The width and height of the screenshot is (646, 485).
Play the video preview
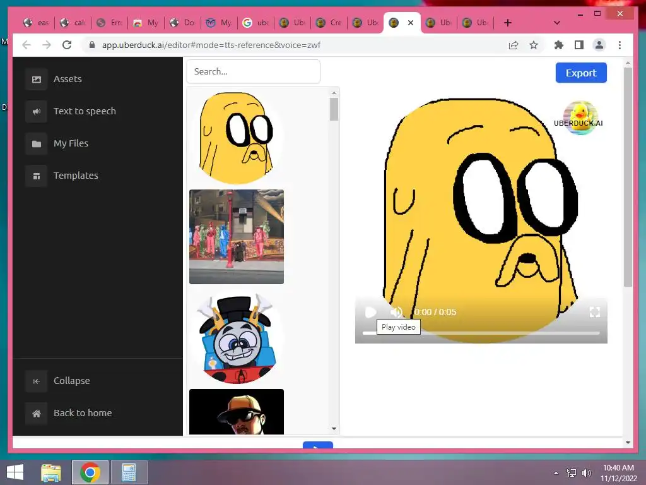click(x=371, y=312)
